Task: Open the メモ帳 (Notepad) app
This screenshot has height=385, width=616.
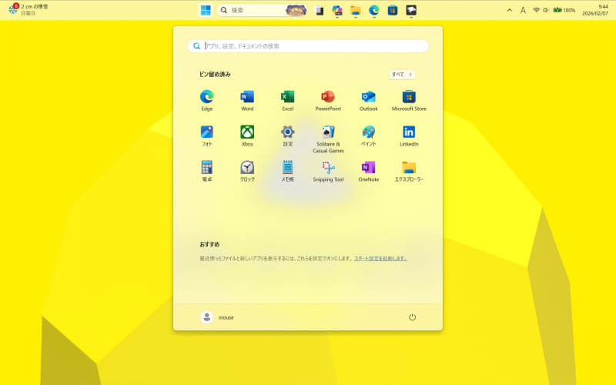Action: coord(287,171)
